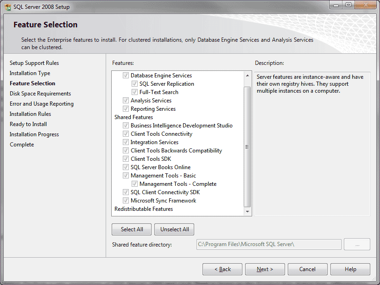Minimize the SQL Server 2008 Setup window
380x285 pixels.
pyautogui.click(x=336, y=5)
